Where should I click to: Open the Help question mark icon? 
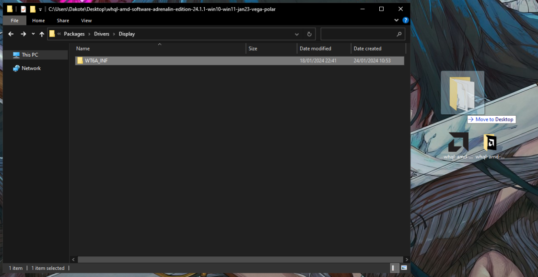coord(406,21)
